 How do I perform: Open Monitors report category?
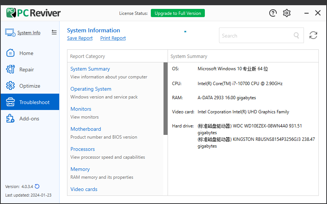pos(81,109)
